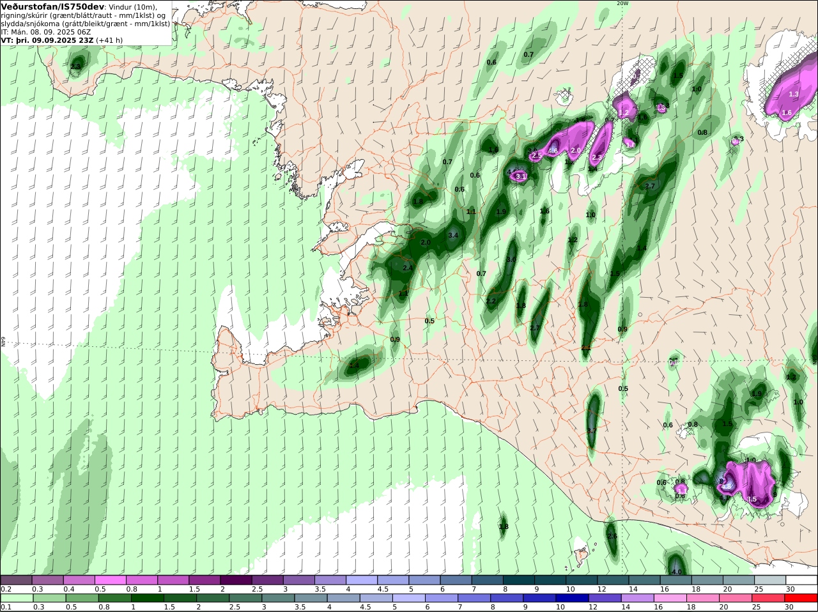The image size is (818, 612).
Task: Click the initial time 'IT: Mán. 08. 09. 2025 06Z'
Action: 47,32
